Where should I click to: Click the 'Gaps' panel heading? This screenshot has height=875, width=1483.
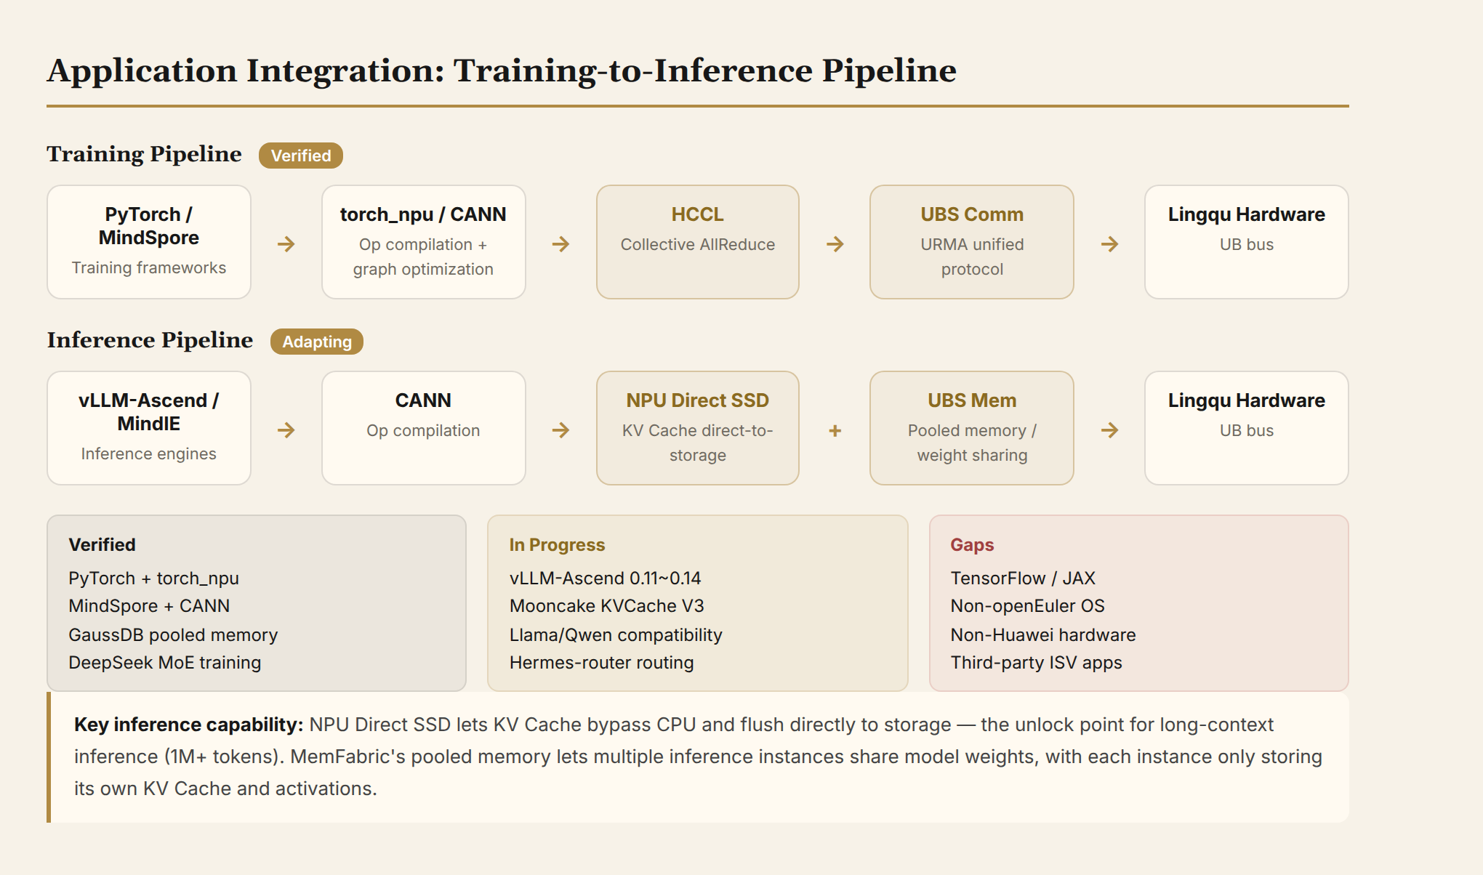[972, 545]
